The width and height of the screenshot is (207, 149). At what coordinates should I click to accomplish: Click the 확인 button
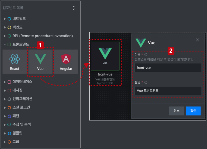[193, 111]
